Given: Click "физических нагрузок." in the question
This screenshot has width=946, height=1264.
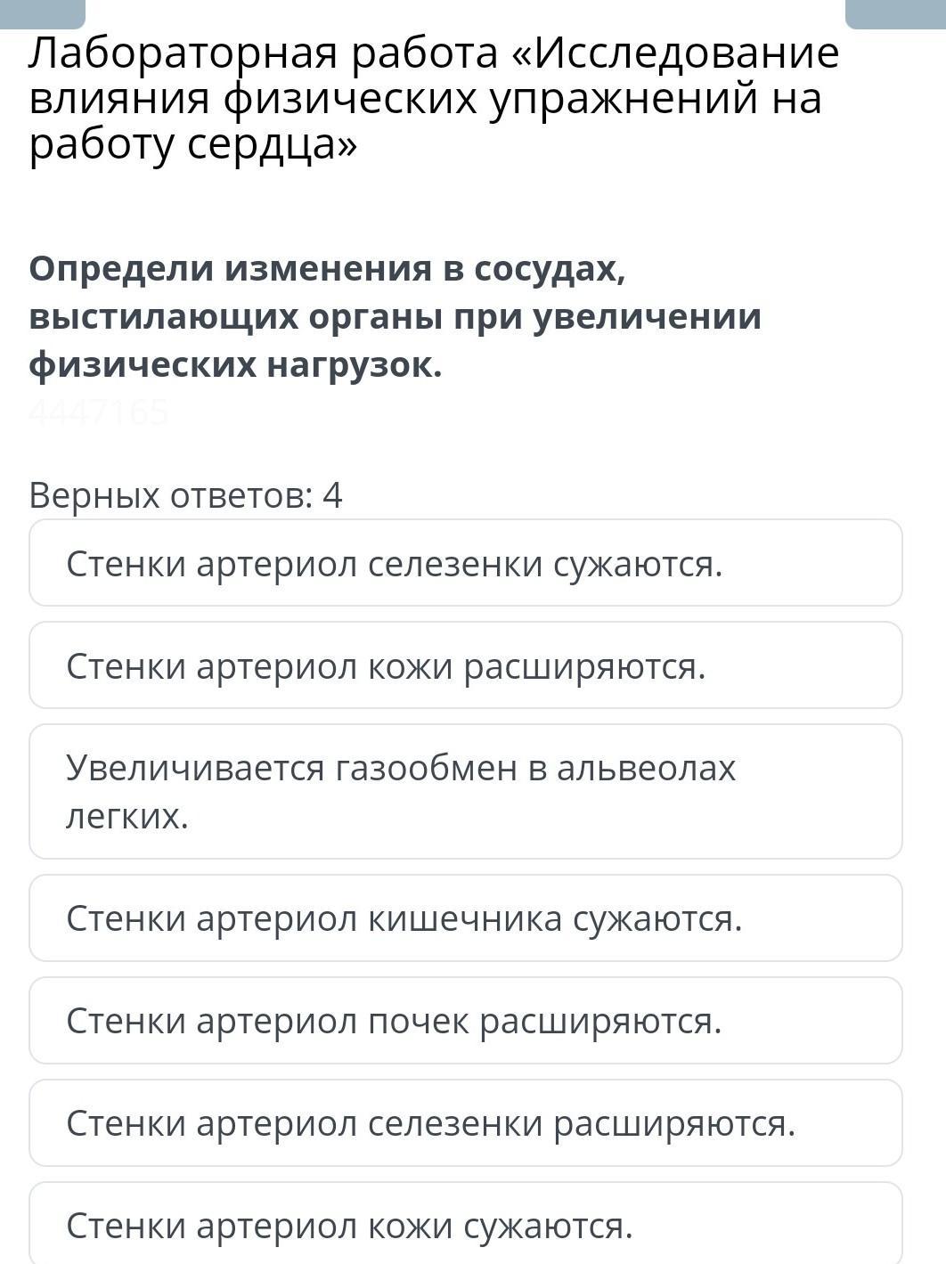Looking at the screenshot, I should coord(235,364).
